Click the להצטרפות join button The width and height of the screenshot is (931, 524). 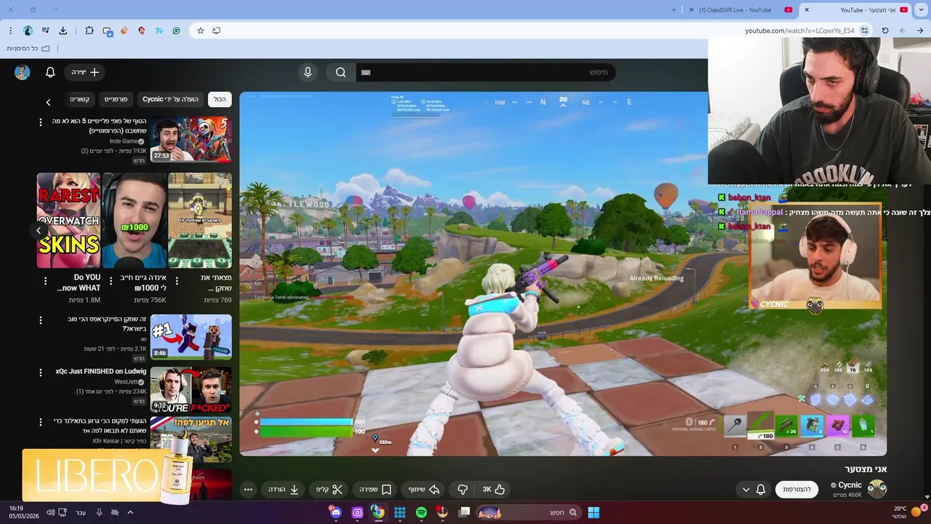tap(796, 490)
